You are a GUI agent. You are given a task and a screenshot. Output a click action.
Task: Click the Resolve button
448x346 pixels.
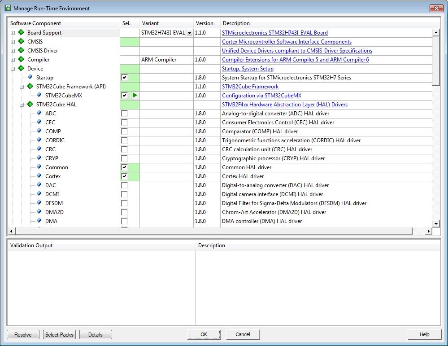click(x=23, y=335)
